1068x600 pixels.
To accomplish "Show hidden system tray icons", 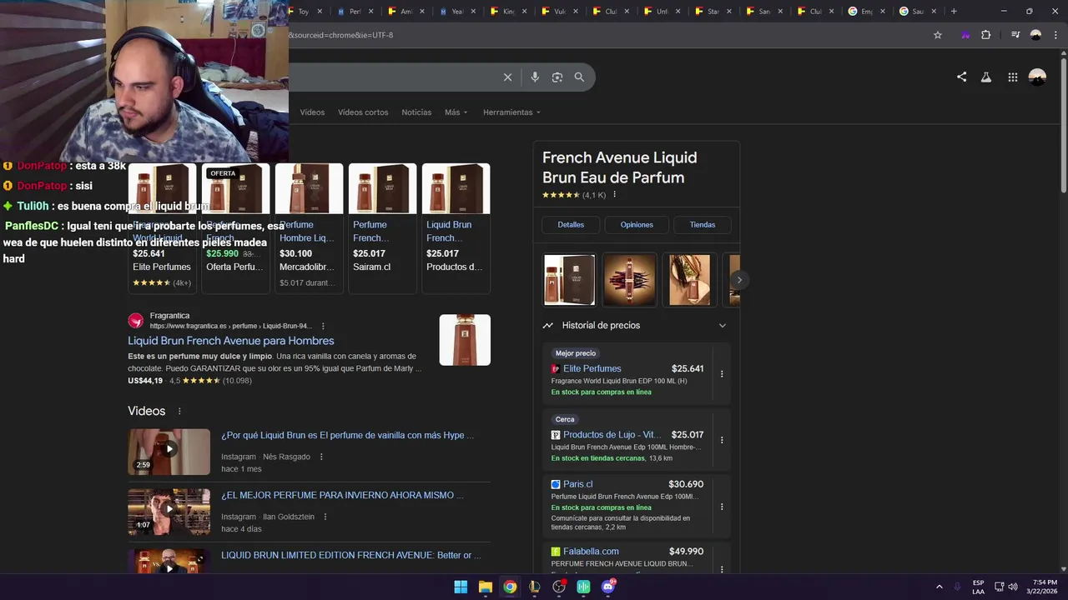I will point(939,587).
